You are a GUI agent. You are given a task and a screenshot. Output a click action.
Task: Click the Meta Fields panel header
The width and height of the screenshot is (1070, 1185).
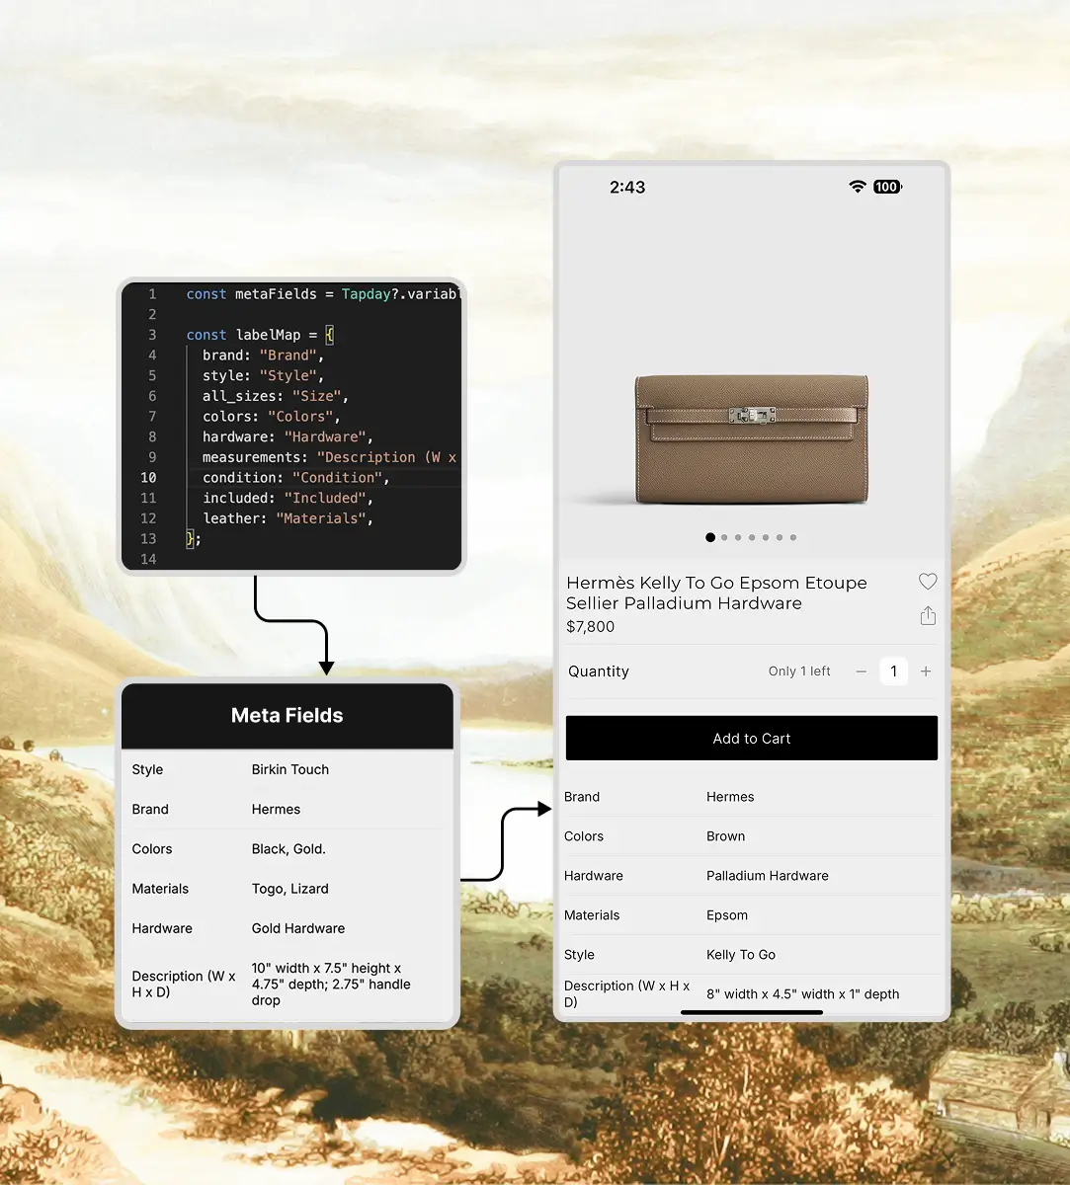(288, 716)
